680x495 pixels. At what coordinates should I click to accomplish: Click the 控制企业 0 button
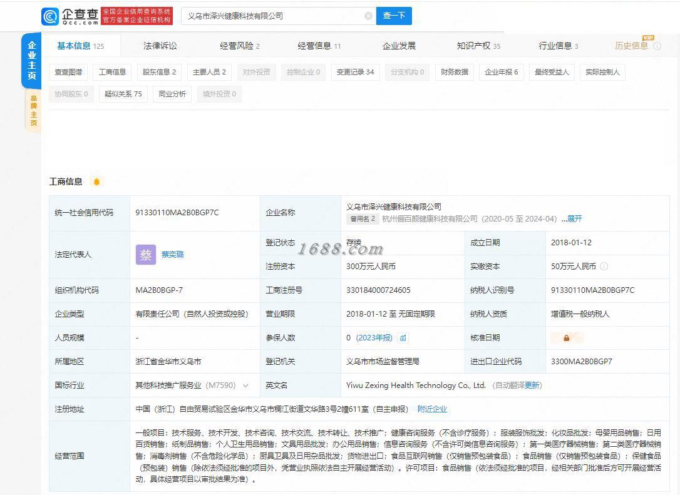[x=303, y=72]
